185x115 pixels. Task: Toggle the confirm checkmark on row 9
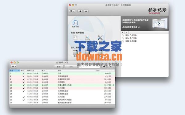tap(24, 79)
